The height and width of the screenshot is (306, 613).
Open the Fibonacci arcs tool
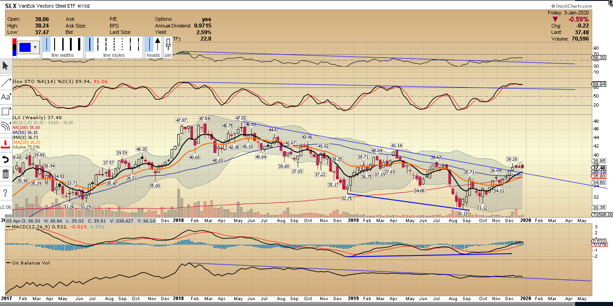[x=5, y=127]
